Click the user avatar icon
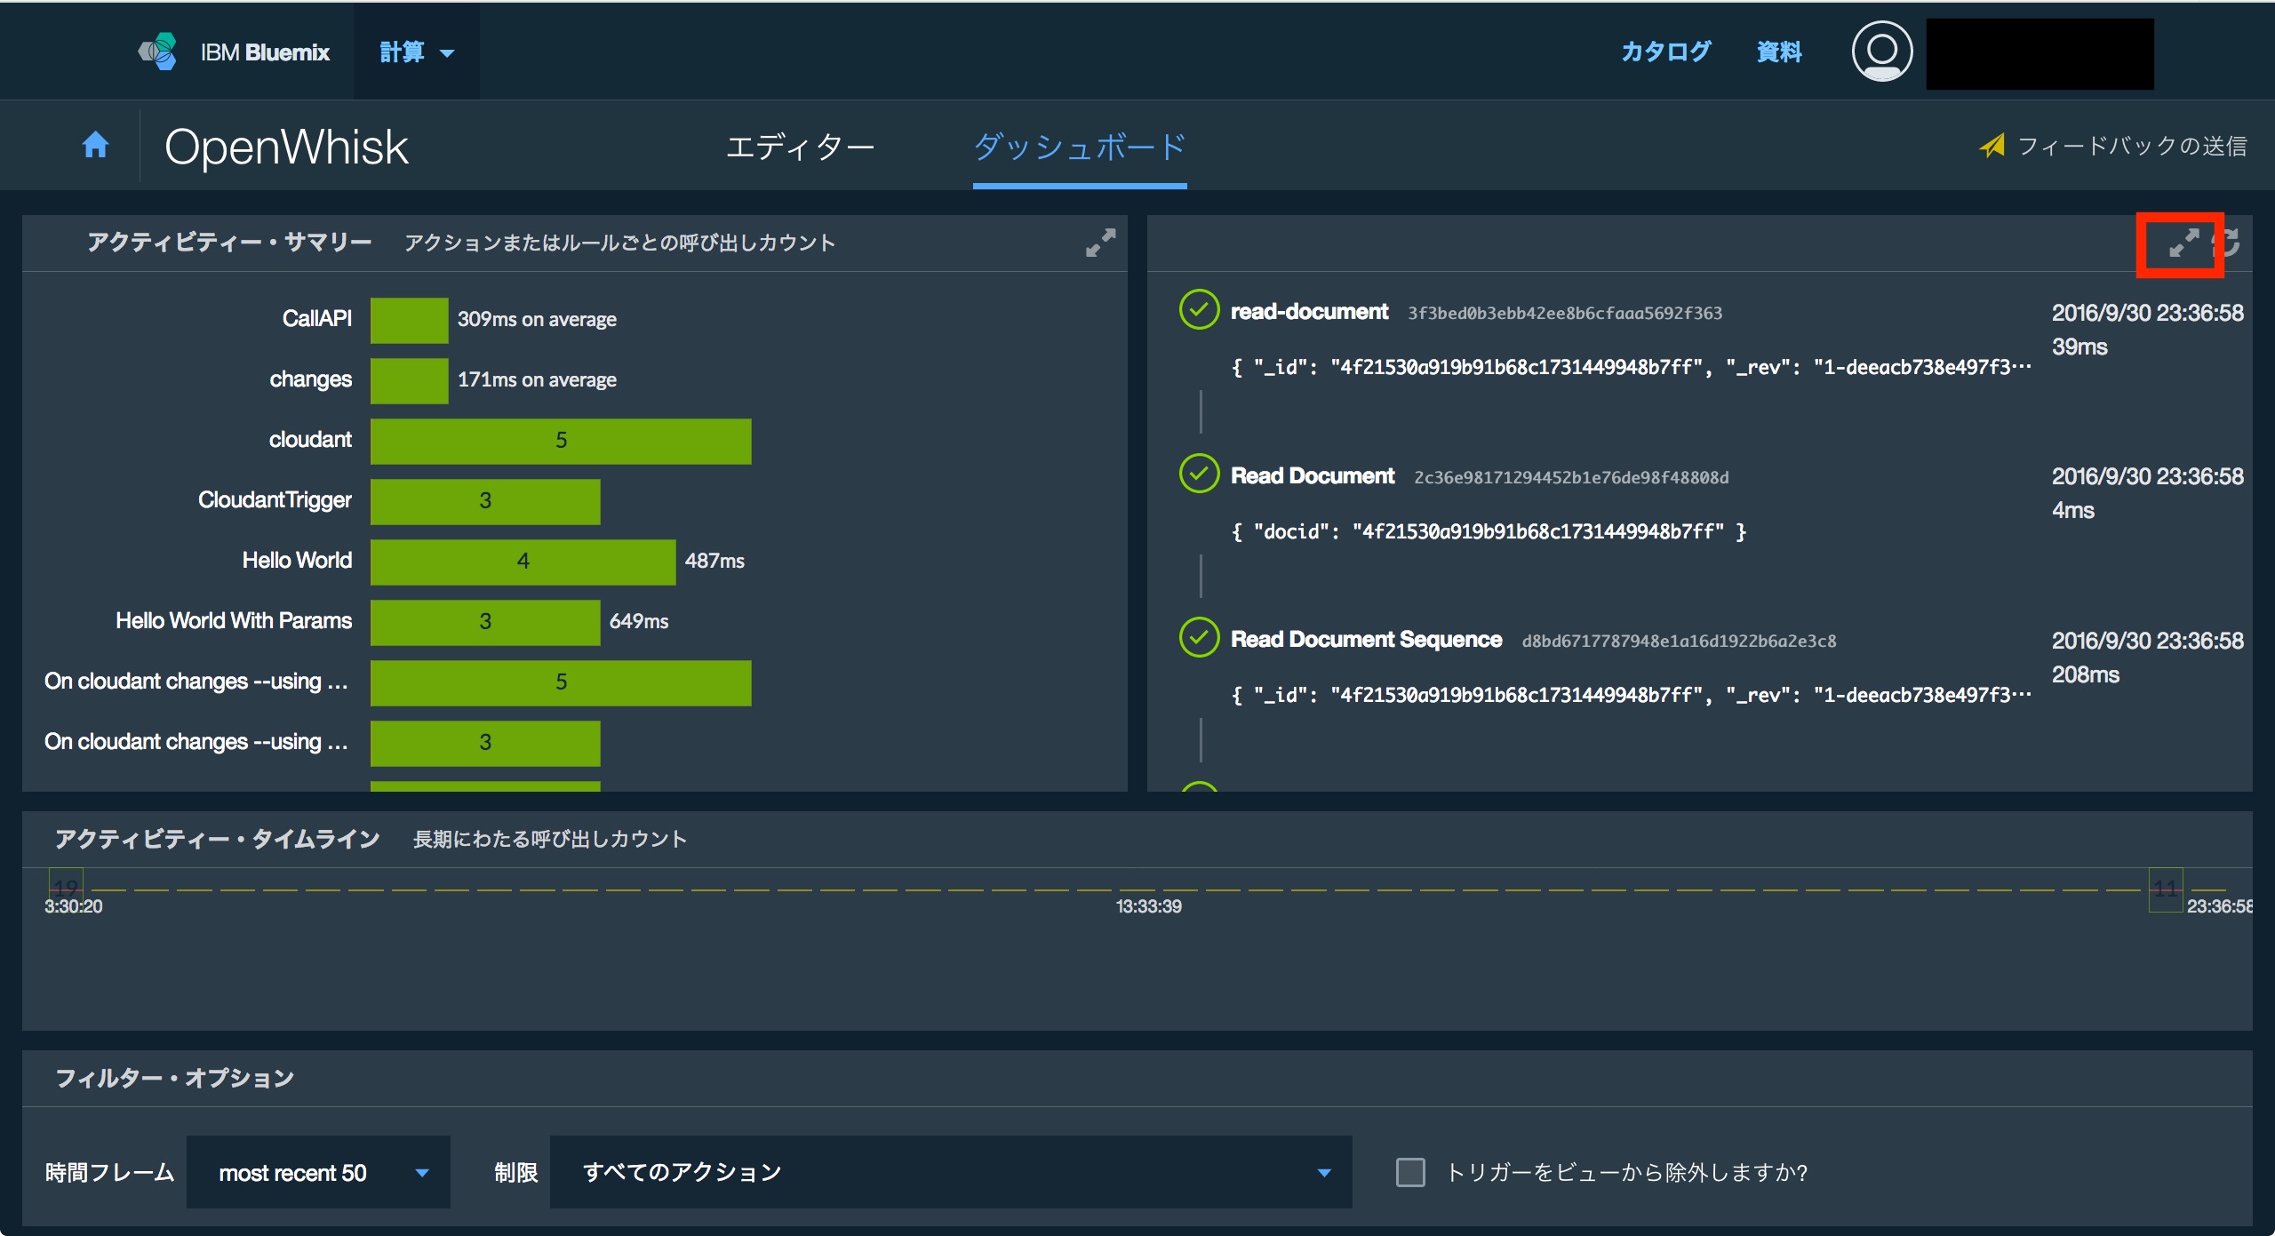This screenshot has height=1236, width=2275. 1881,52
